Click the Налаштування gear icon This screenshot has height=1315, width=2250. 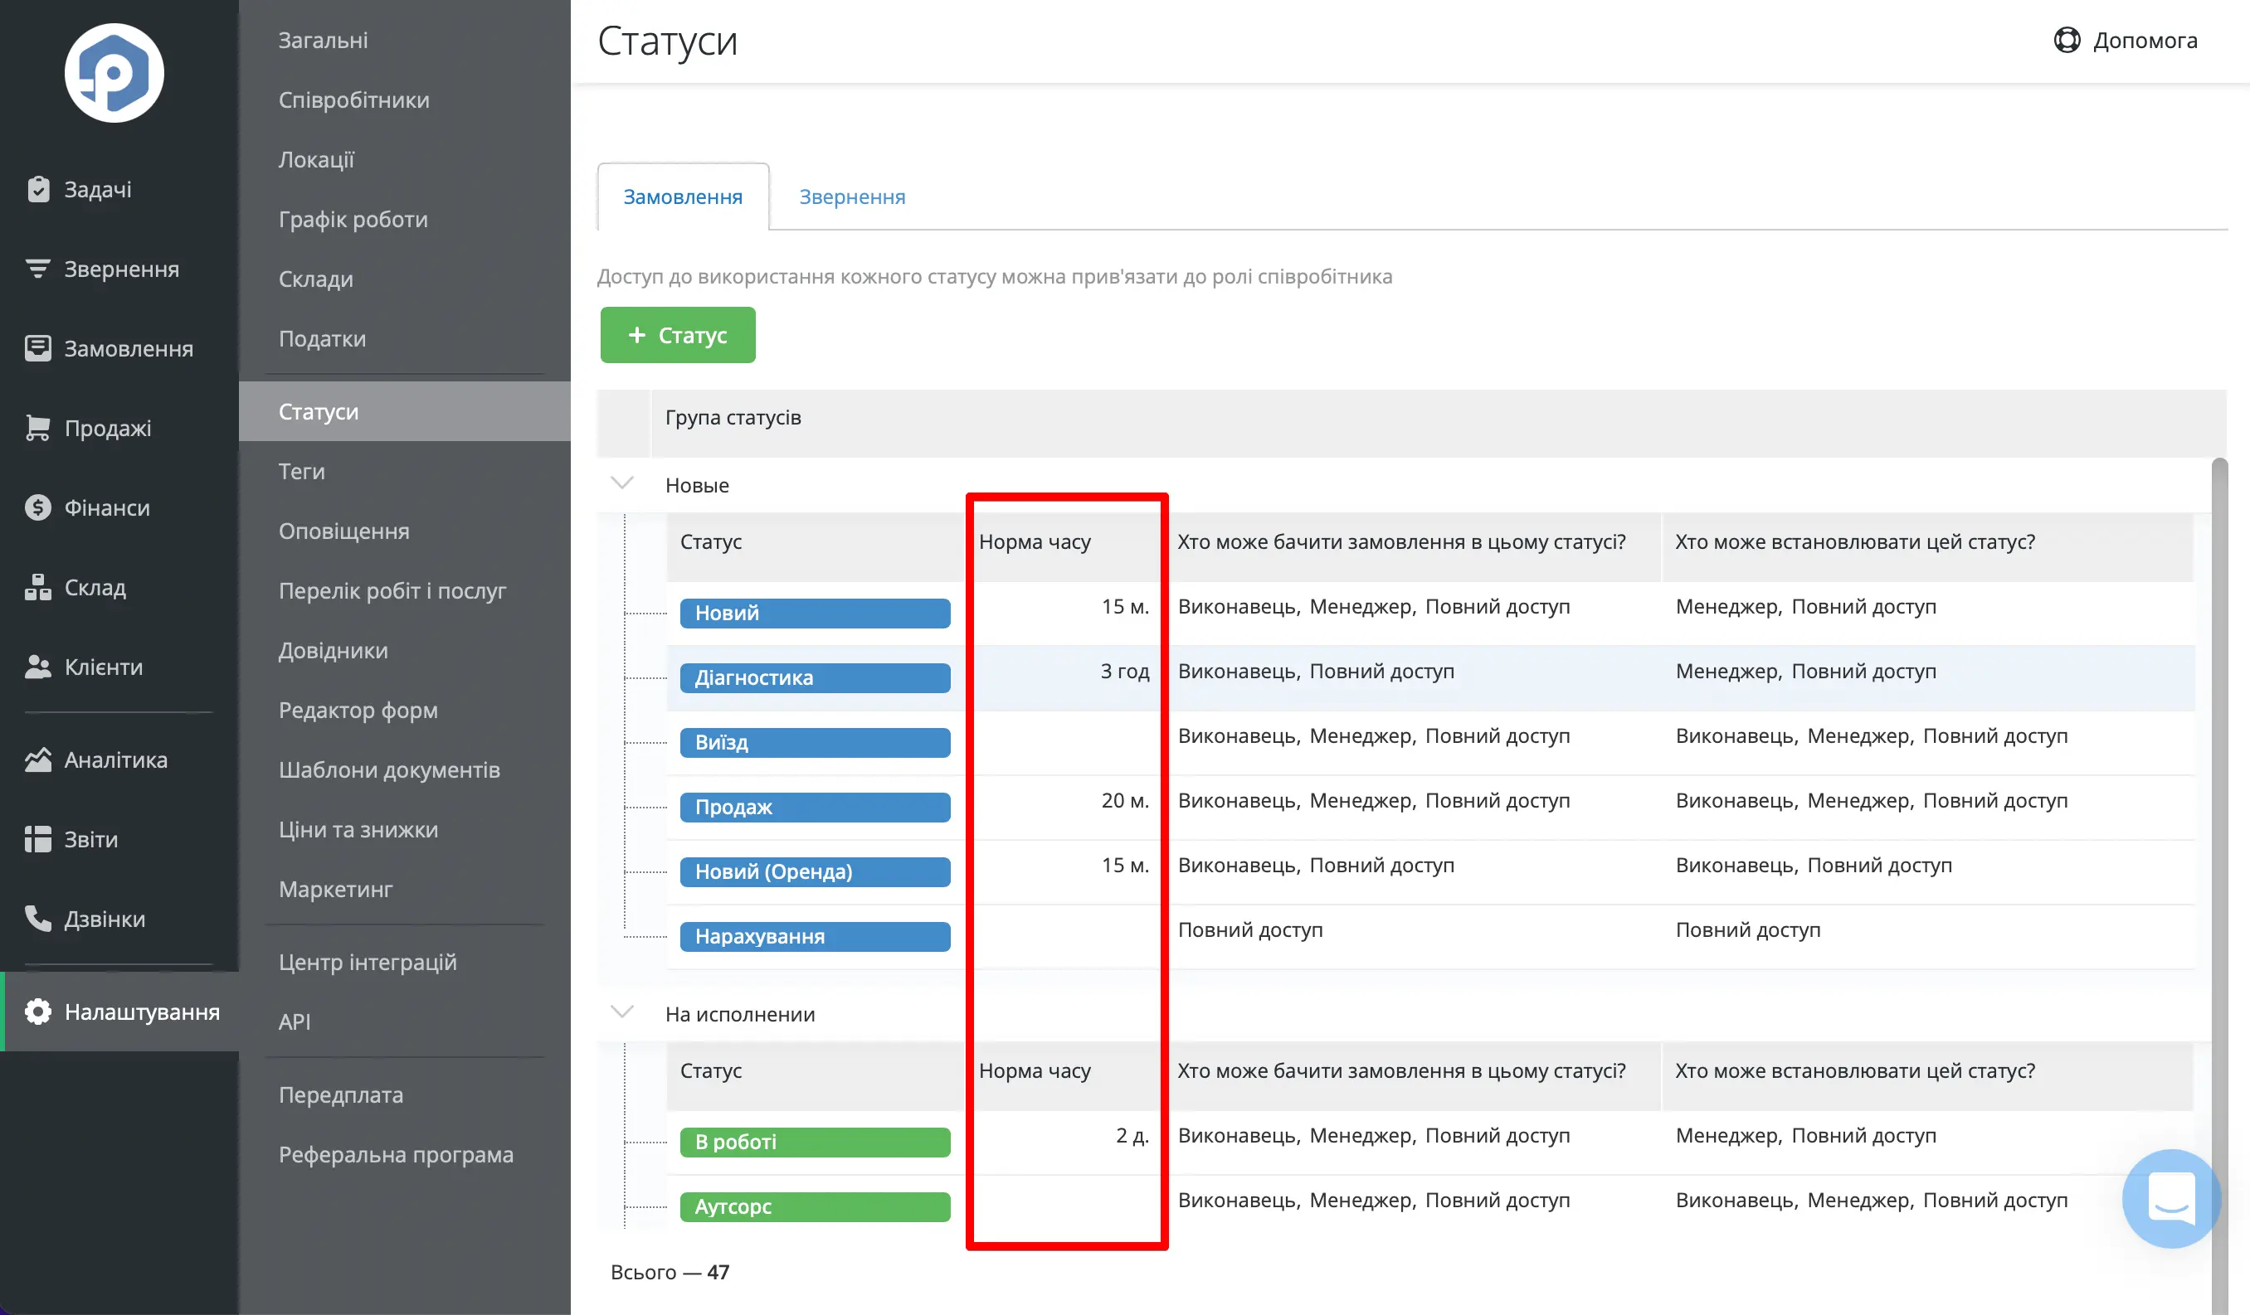(x=37, y=1012)
